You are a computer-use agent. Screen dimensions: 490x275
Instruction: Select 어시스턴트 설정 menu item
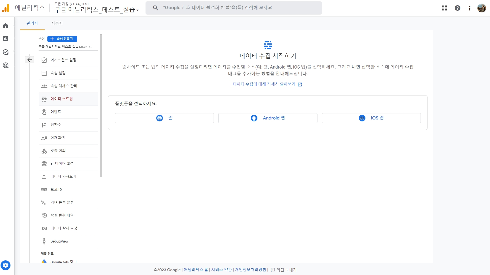click(x=69, y=60)
